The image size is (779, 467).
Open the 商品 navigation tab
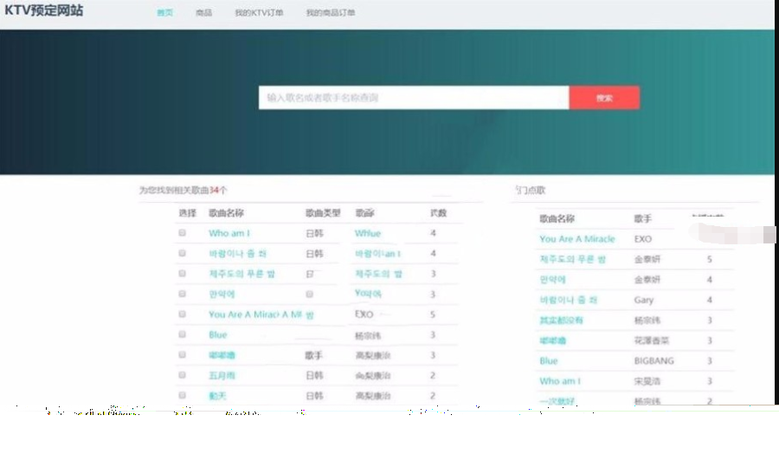(x=203, y=12)
